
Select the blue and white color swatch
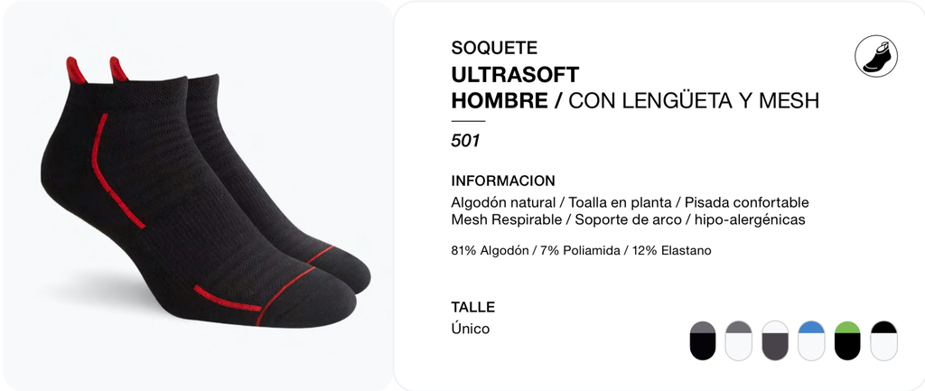click(x=811, y=340)
